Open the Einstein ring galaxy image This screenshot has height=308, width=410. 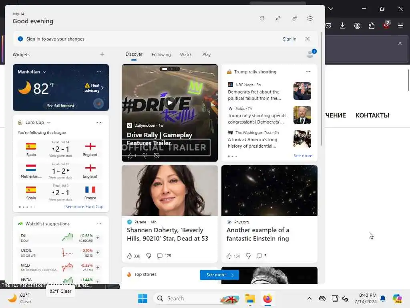(x=269, y=190)
